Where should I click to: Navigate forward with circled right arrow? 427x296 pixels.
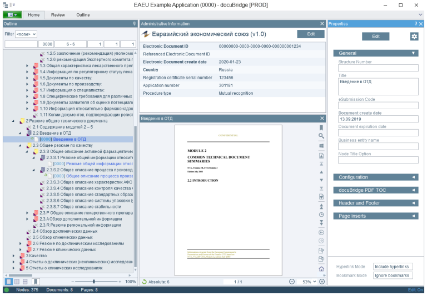click(321, 241)
